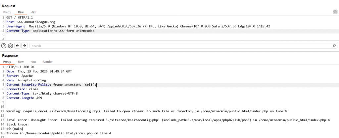Select the Raw tab in the Request panel
339x138 pixels.
pos(21,12)
